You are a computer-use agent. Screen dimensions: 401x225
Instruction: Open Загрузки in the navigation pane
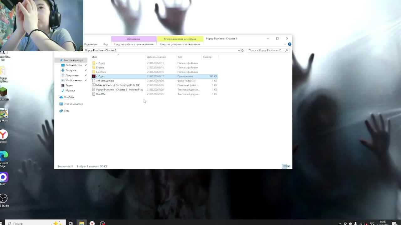coord(70,70)
